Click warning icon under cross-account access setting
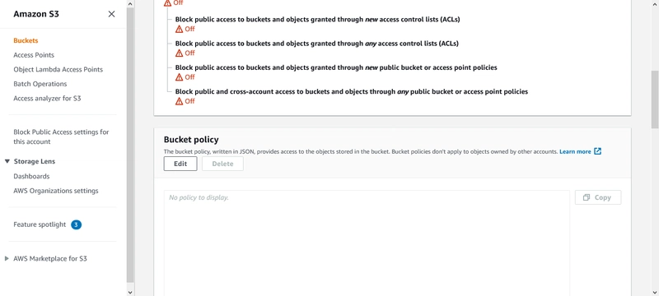This screenshot has width=659, height=296. (x=179, y=101)
